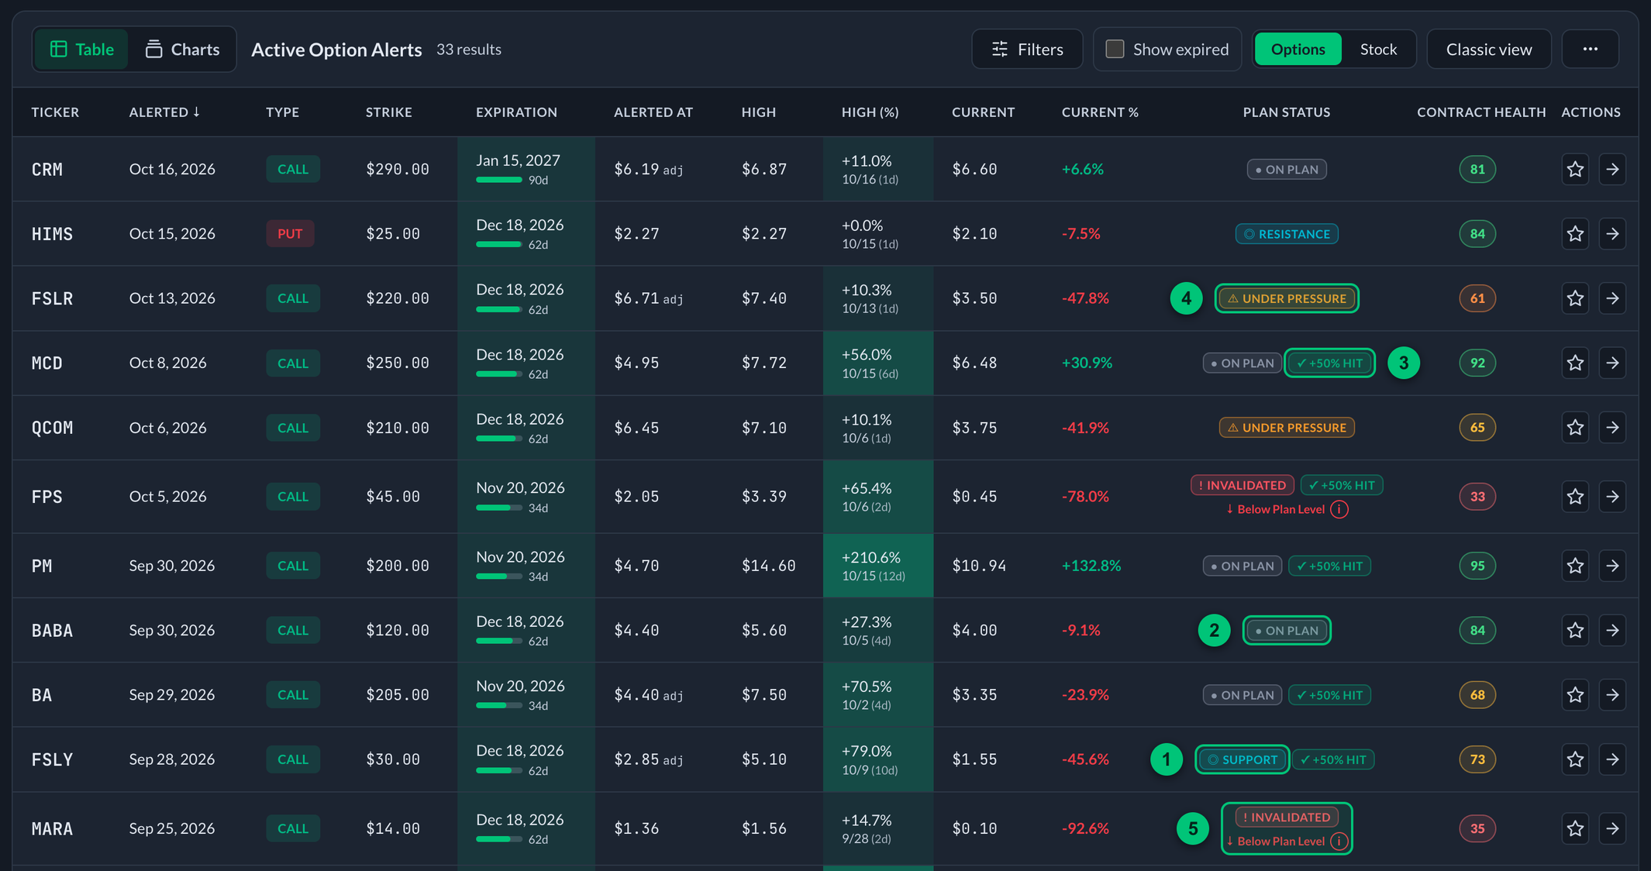1651x871 pixels.
Task: Enable the Show expired checkbox
Action: [1115, 49]
